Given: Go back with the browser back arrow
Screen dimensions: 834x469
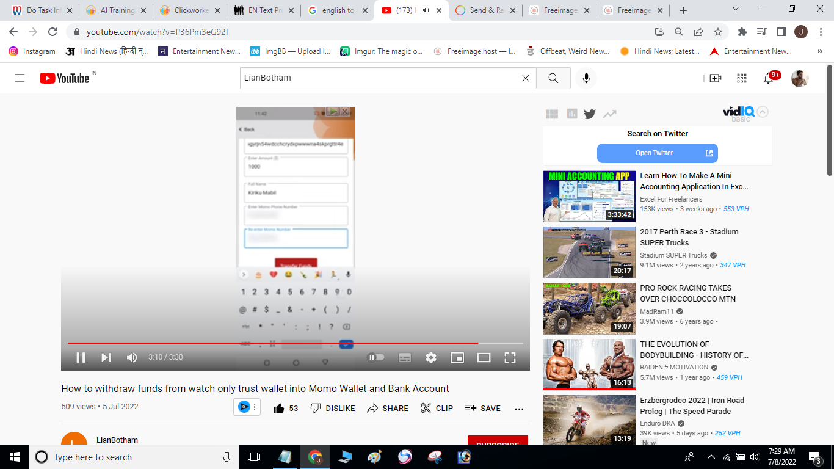Looking at the screenshot, I should 13,32.
